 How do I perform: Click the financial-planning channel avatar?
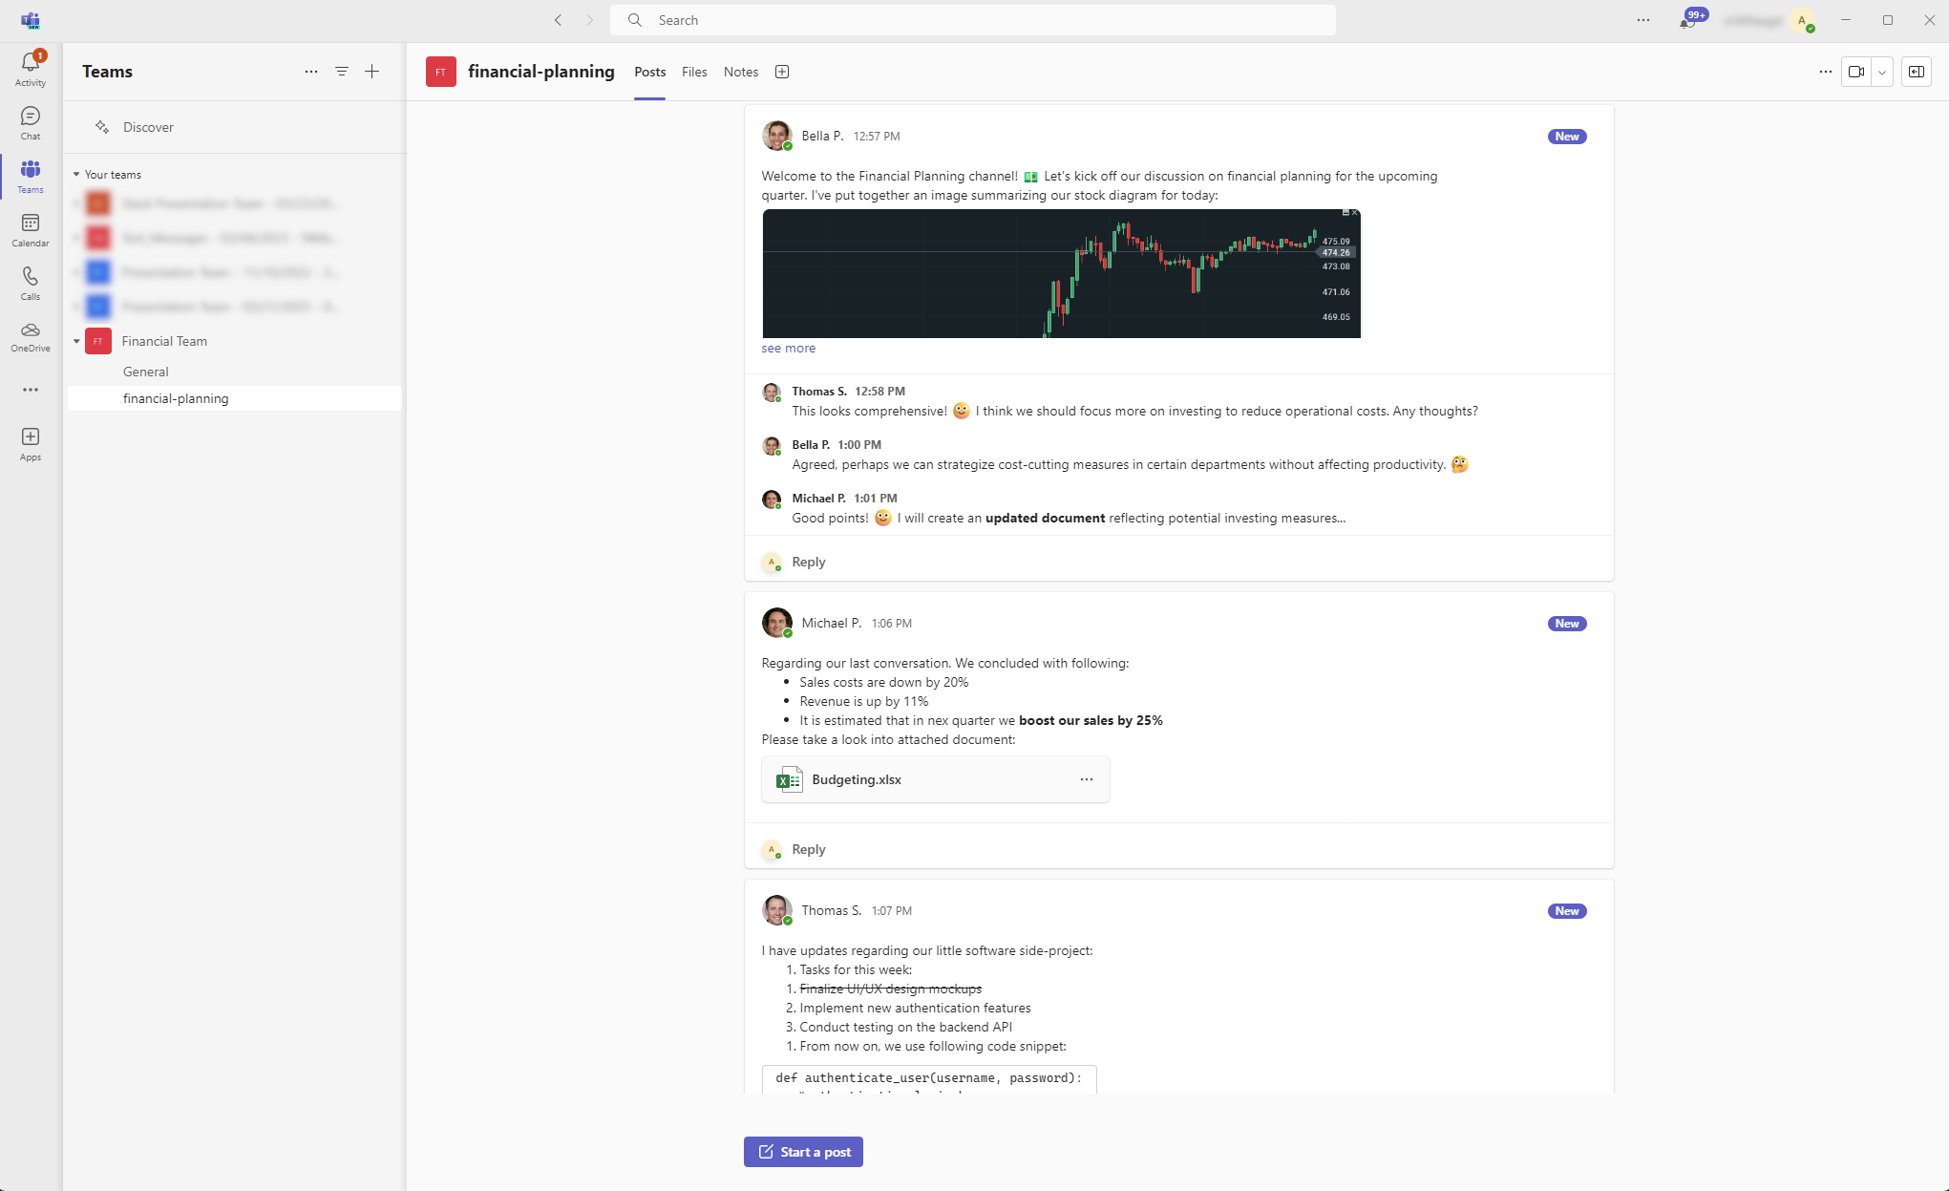441,72
